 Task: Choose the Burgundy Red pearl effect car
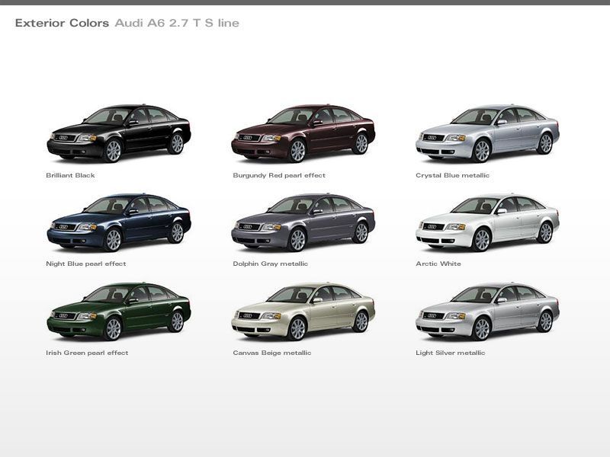[303, 134]
